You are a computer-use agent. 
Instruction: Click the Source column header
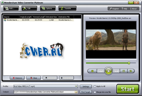click(11, 17)
